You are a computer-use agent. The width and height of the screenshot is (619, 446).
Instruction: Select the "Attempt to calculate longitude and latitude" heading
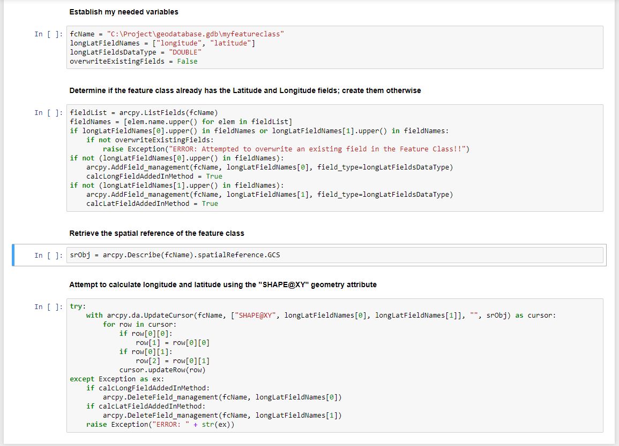(222, 284)
